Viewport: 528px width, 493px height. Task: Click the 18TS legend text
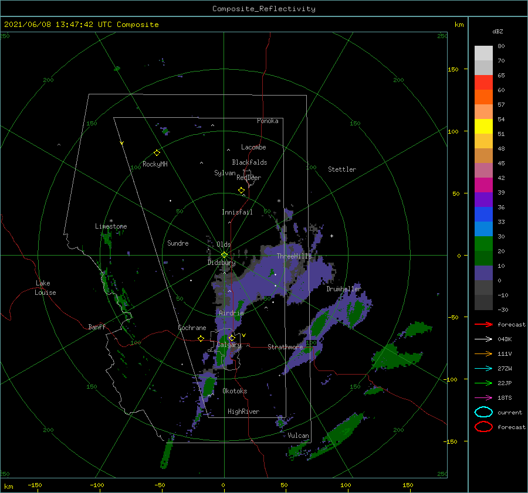(x=505, y=398)
